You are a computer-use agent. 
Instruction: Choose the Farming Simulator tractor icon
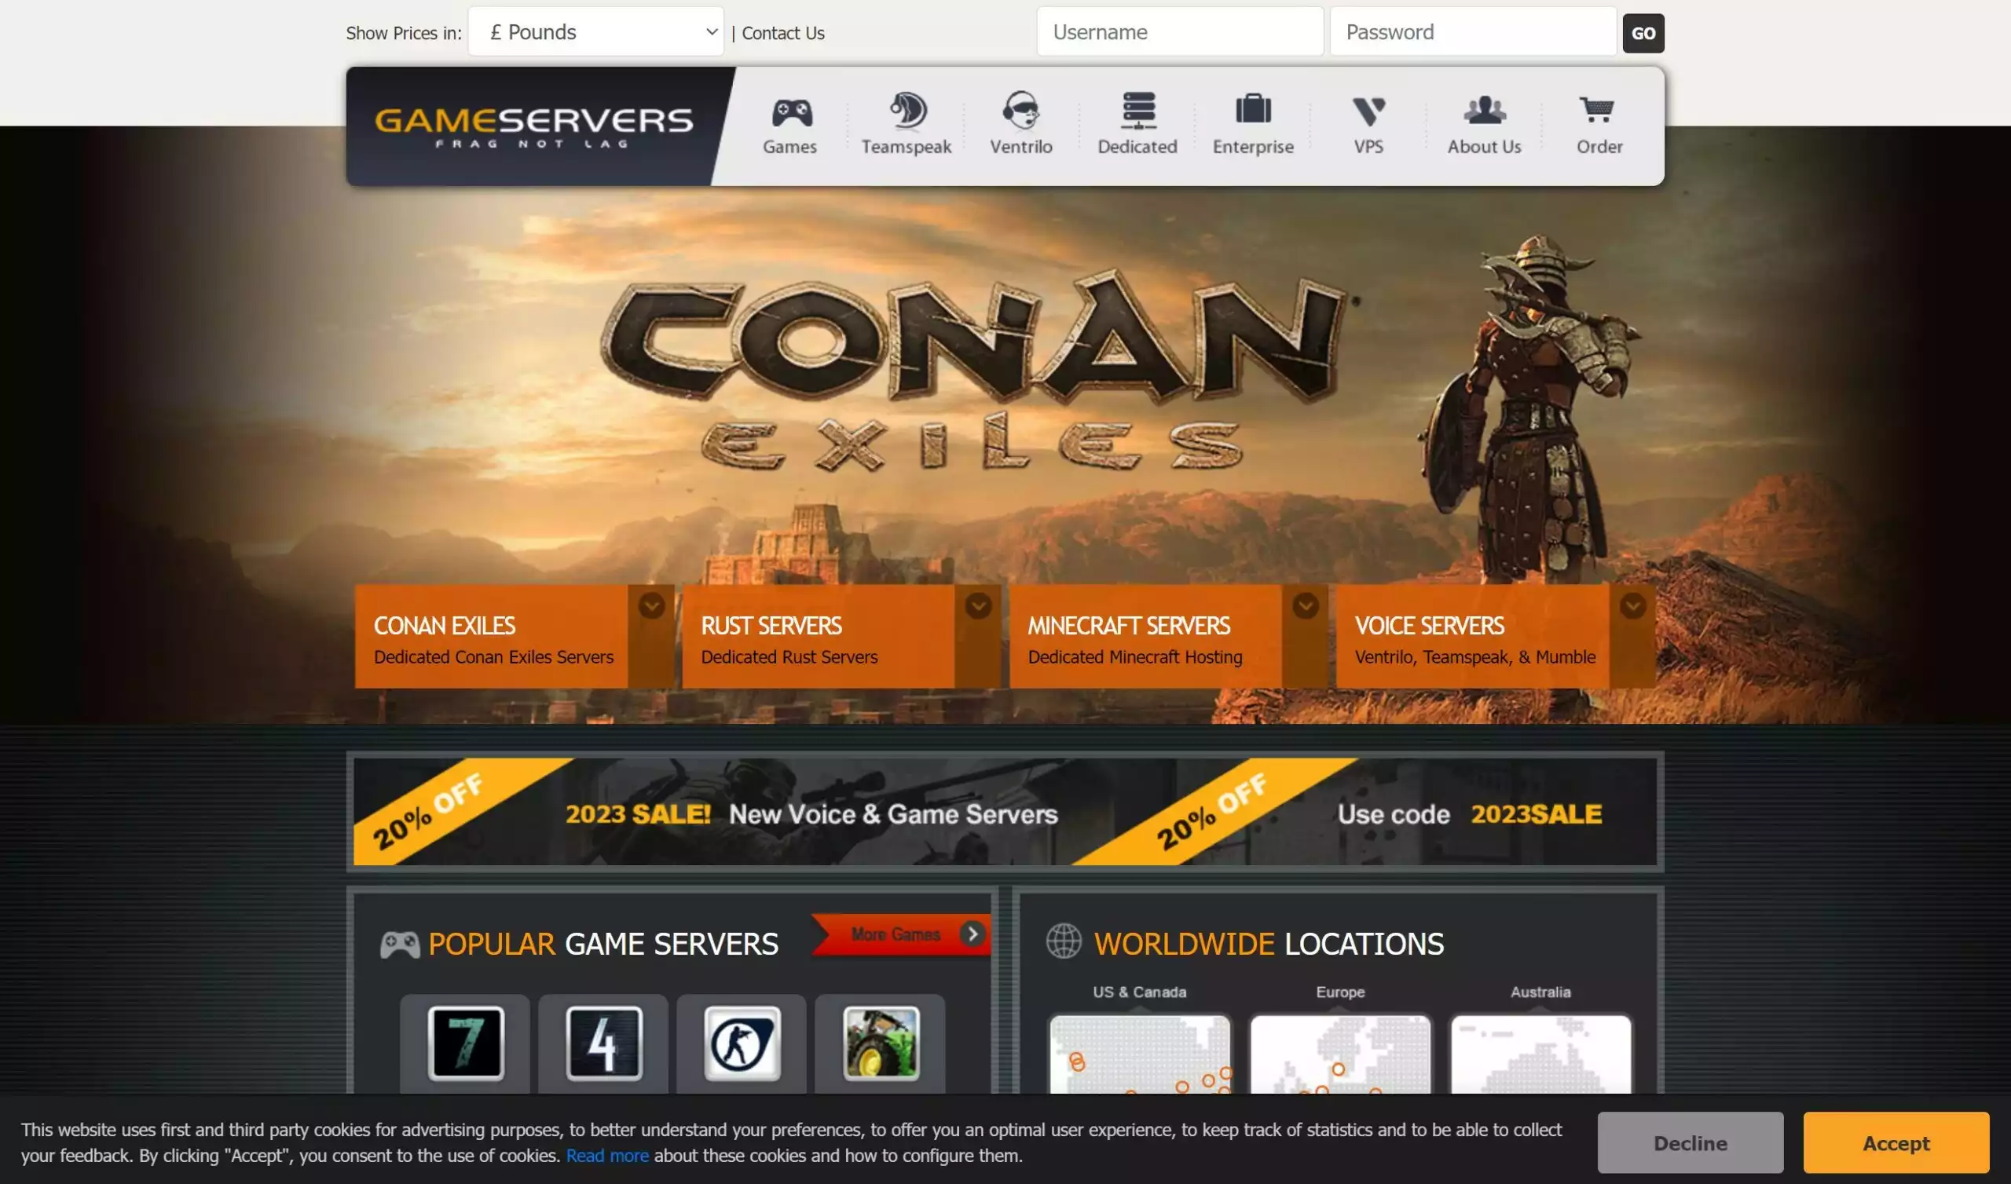pos(881,1043)
